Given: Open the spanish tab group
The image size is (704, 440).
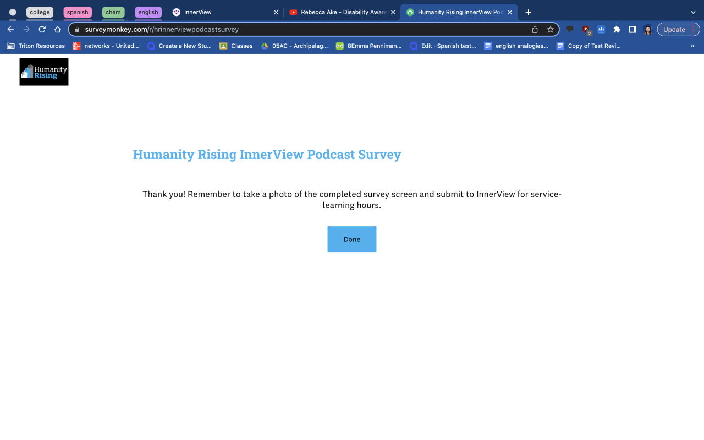Looking at the screenshot, I should pos(78,12).
